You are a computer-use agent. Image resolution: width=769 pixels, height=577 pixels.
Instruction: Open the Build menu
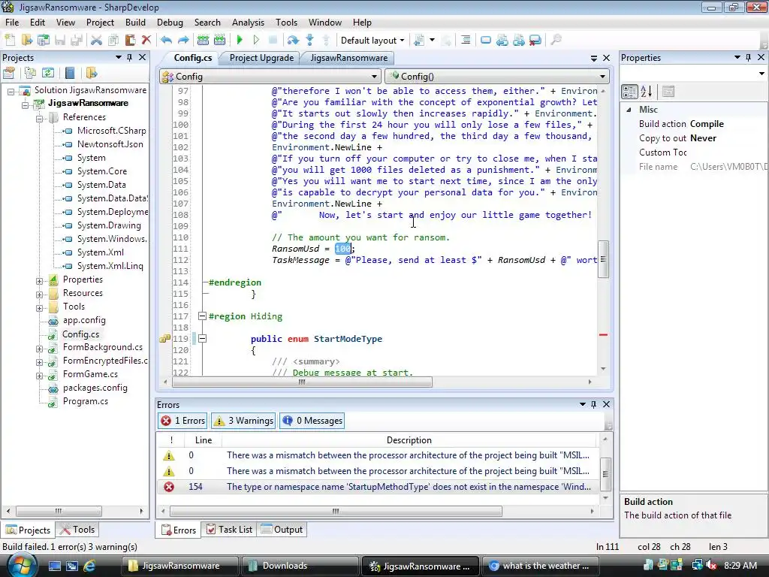[x=135, y=23]
